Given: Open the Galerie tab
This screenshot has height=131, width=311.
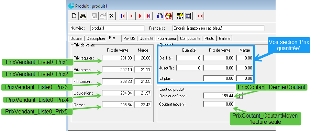Looking at the screenshot, I should (225, 39).
